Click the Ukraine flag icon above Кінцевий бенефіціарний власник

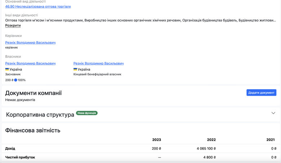point(75,69)
